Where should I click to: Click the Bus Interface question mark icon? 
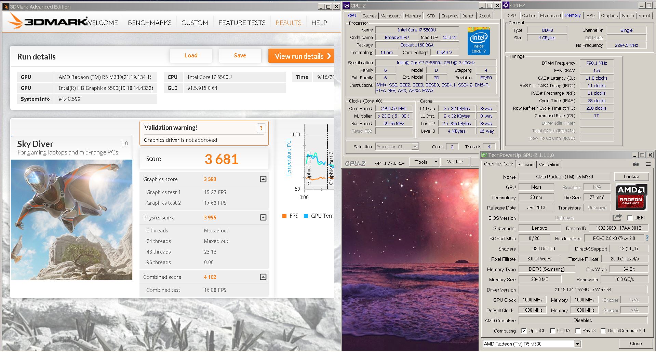pyautogui.click(x=647, y=238)
